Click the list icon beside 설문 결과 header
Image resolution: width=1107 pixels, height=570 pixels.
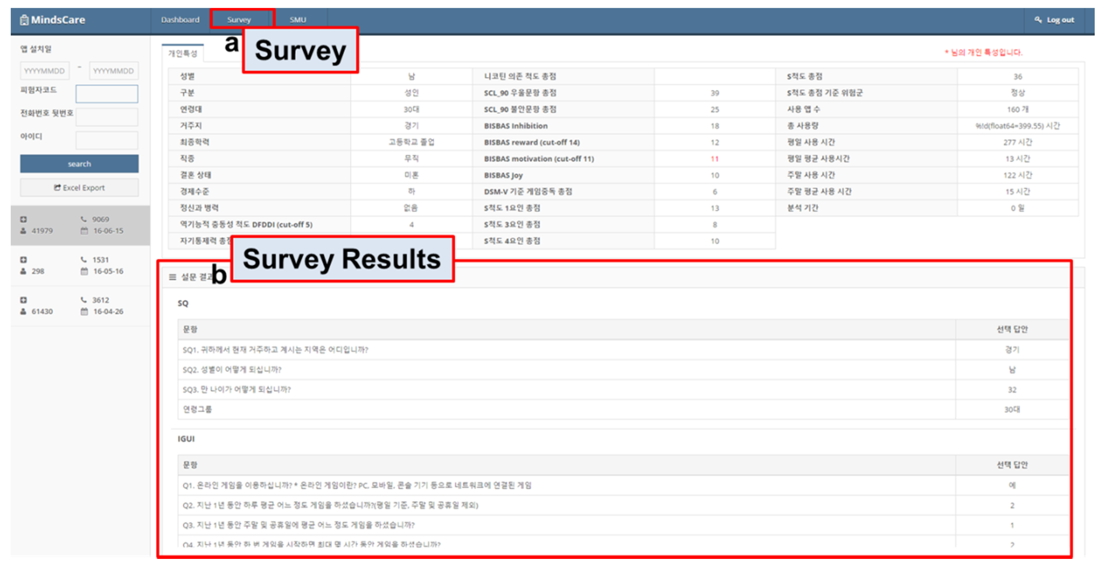(172, 277)
